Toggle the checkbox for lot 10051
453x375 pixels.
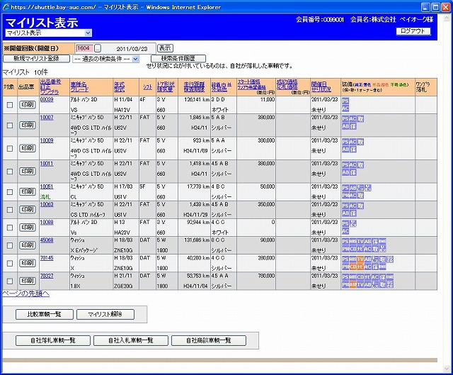10,192
